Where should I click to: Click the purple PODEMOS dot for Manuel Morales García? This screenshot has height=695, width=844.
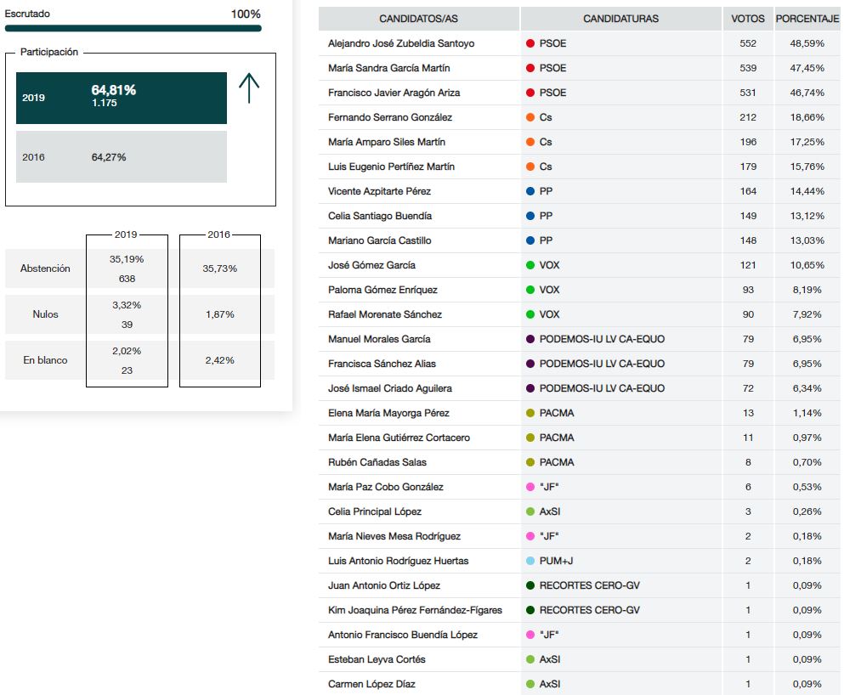[530, 339]
